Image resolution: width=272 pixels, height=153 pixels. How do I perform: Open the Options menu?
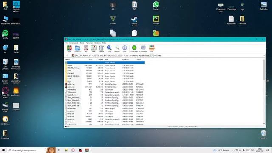(x=97, y=43)
